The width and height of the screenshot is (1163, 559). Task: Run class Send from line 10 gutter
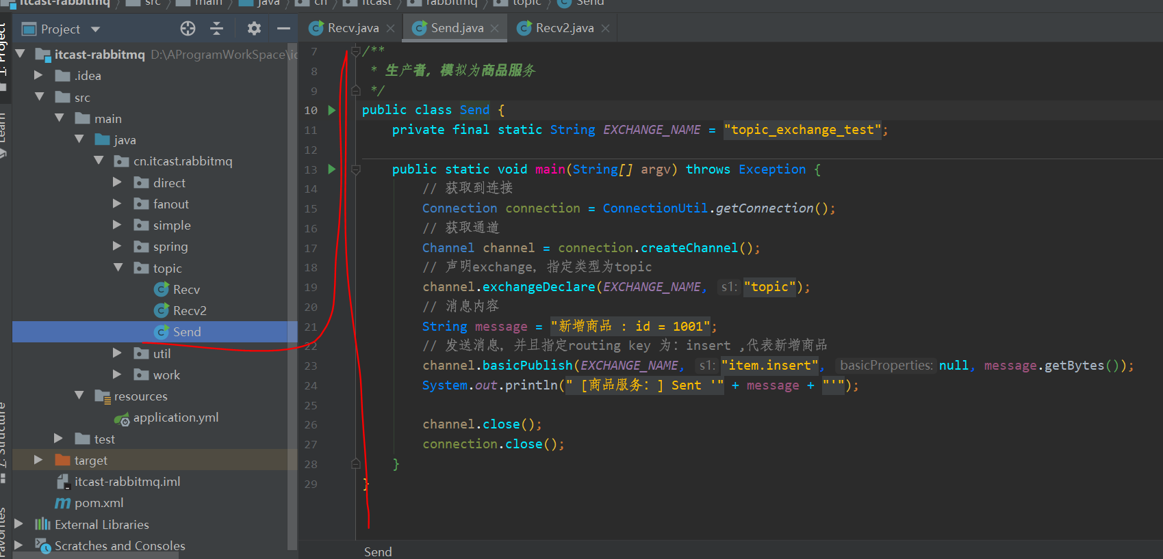pyautogui.click(x=332, y=110)
